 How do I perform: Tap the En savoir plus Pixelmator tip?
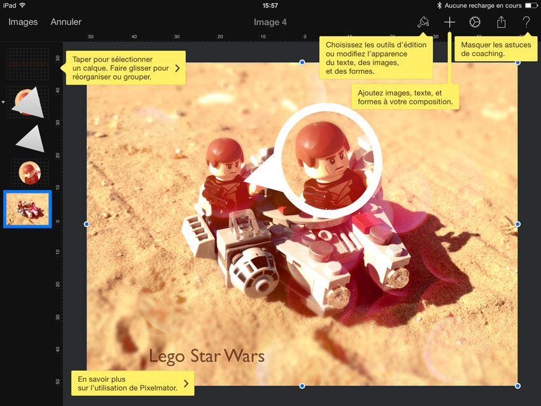click(132, 383)
